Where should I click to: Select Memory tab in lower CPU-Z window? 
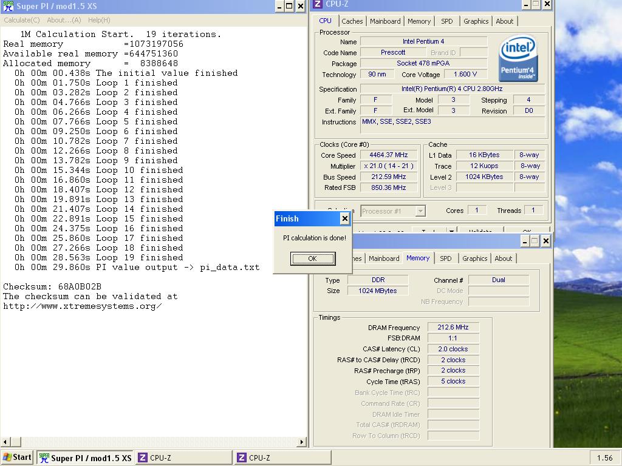click(418, 258)
